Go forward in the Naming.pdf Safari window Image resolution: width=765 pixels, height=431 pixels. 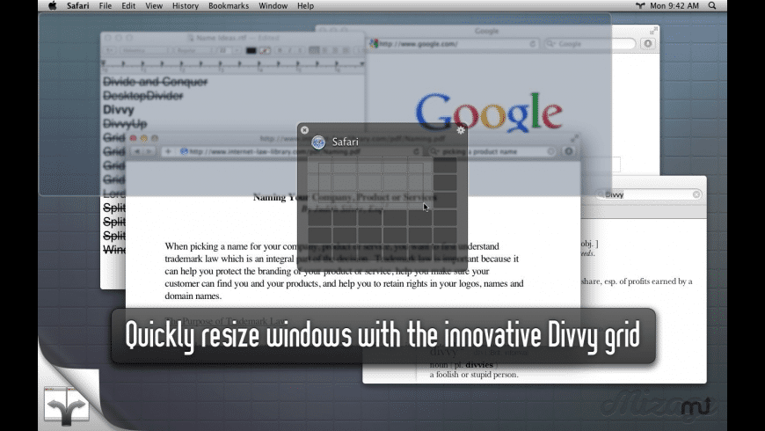click(149, 152)
